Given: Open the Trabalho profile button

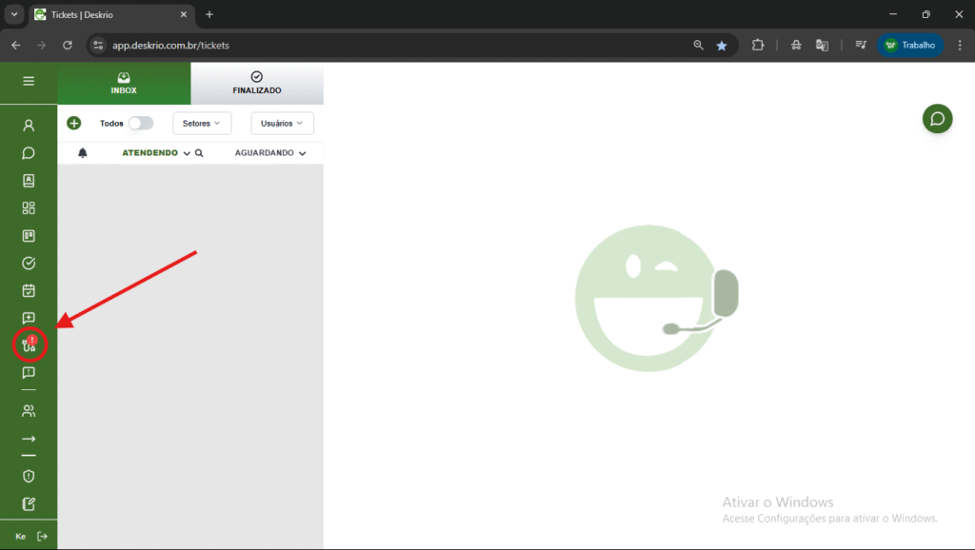Looking at the screenshot, I should coord(910,45).
